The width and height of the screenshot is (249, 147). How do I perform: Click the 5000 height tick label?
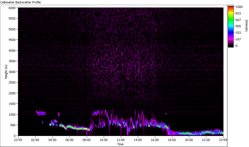12,29
